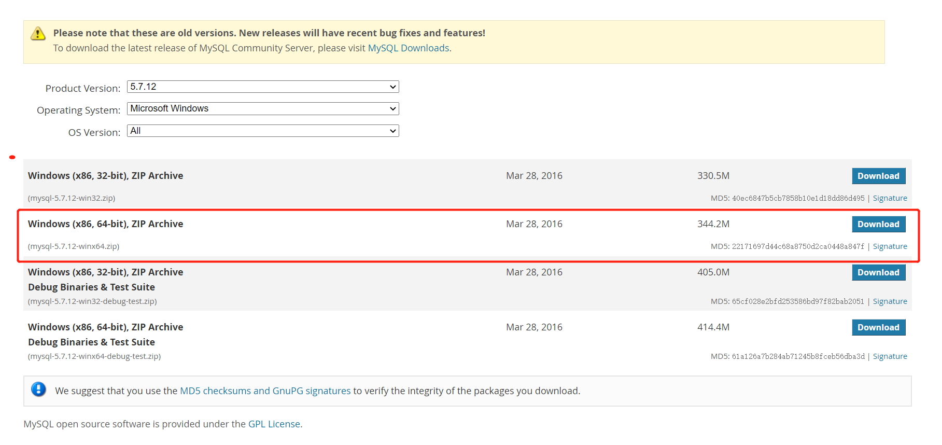
Task: Click the filename (mysql-5.7.12-winx64-debug-test.zip)
Action: click(94, 356)
